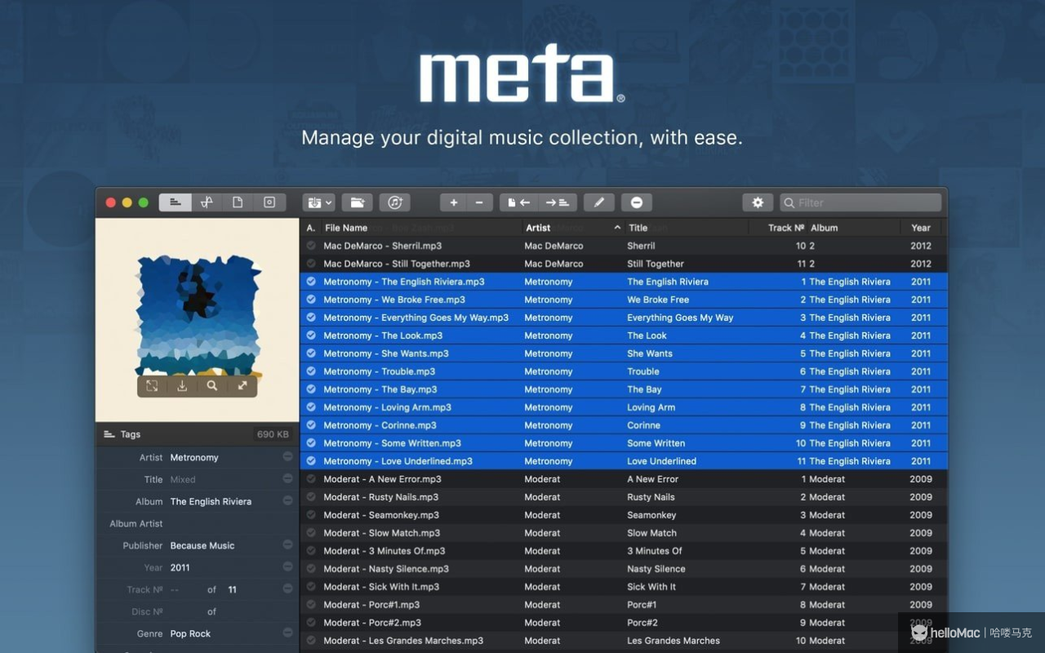Sort by the Year column header
Image resolution: width=1045 pixels, height=653 pixels.
[921, 228]
